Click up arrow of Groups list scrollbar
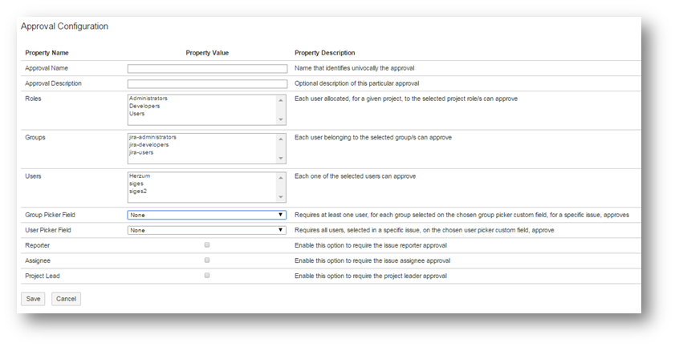The image size is (675, 347). click(281, 138)
